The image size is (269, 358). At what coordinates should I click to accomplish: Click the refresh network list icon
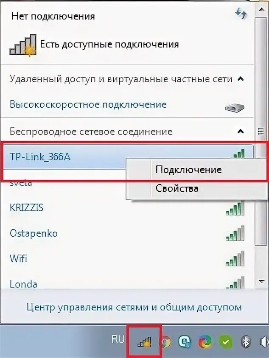(241, 13)
